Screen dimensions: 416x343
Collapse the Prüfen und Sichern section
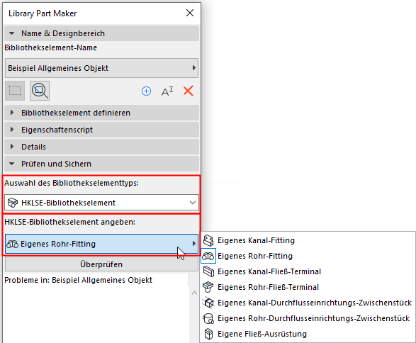101,164
